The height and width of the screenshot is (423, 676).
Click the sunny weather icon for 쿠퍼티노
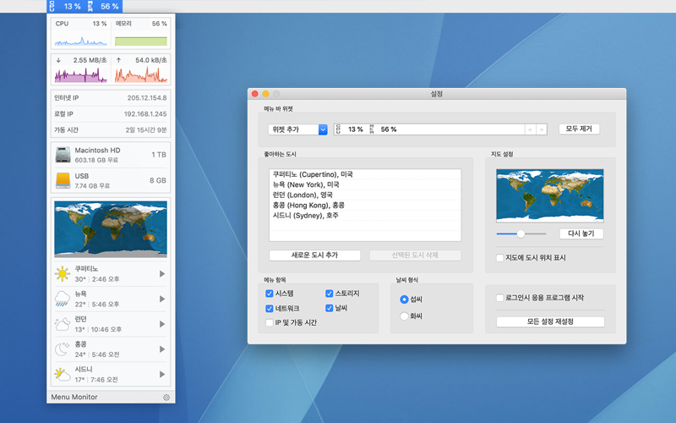point(63,273)
